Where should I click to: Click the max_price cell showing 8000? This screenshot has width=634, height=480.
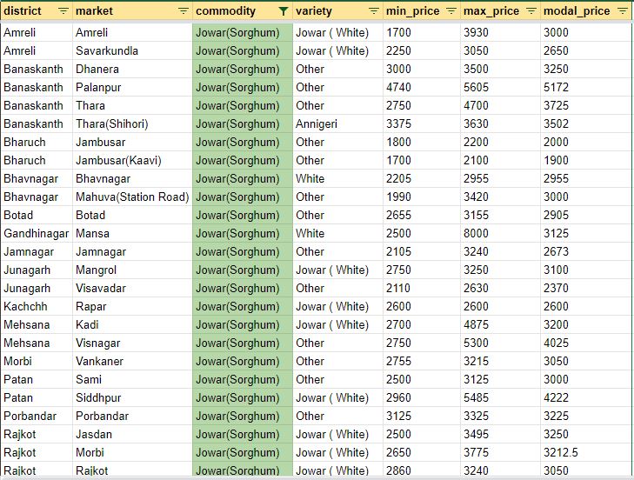[477, 233]
